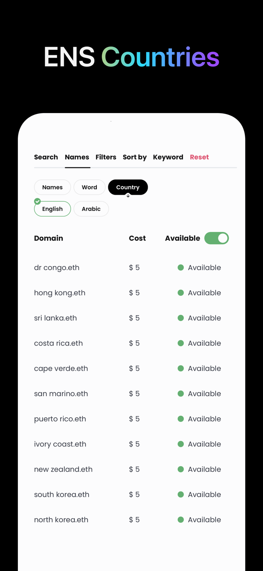Screen dimensions: 263x571
Task: Click the checkmark badge on the English pill
Action: coord(37,201)
